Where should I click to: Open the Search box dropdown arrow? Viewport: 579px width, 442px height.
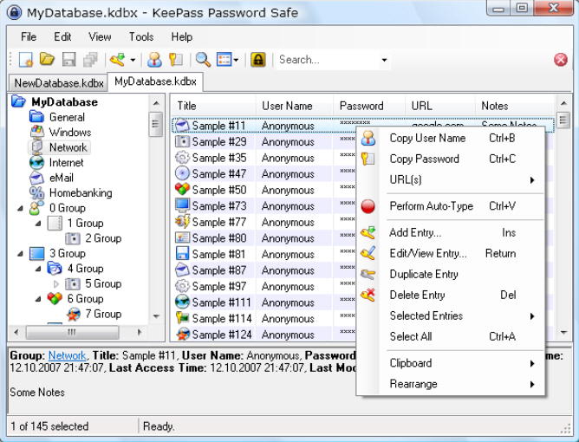click(384, 60)
